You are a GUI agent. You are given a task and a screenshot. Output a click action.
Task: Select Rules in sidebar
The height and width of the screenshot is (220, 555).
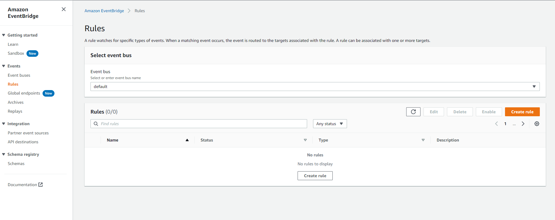pos(13,84)
